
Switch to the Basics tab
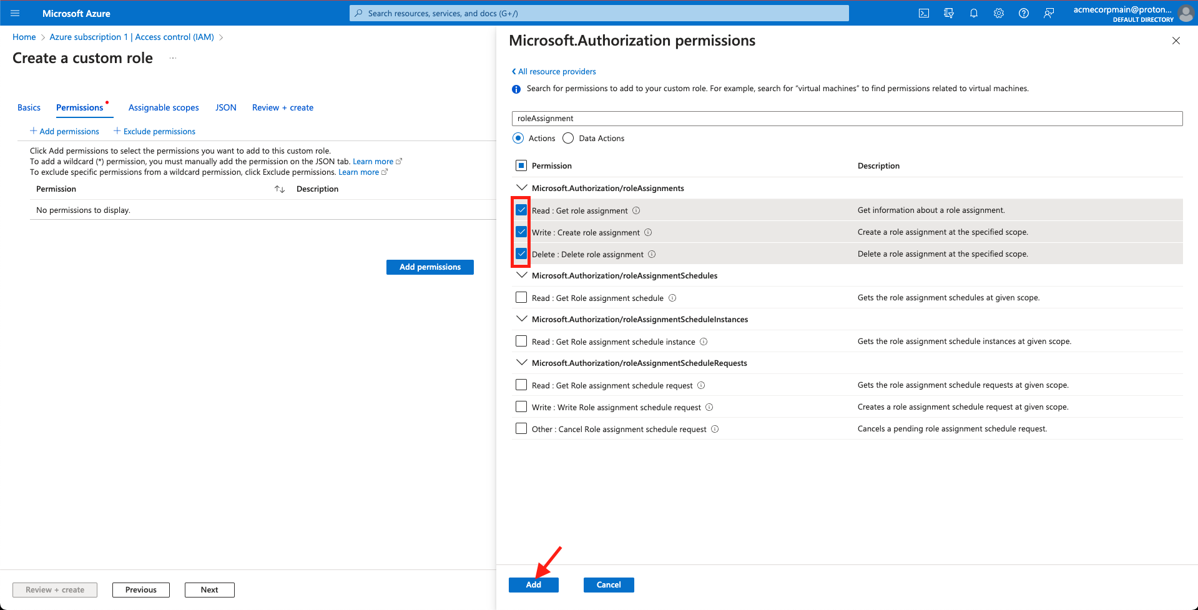(x=29, y=107)
